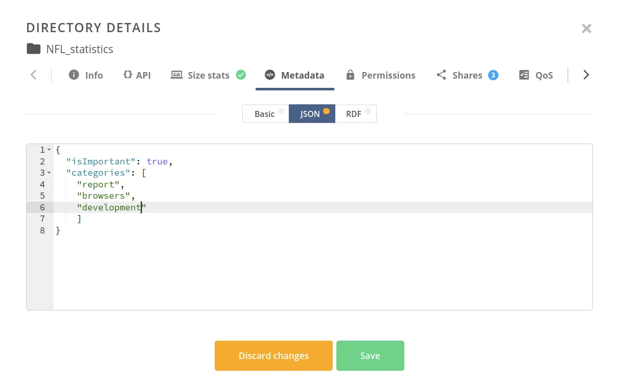The height and width of the screenshot is (381, 619).
Task: Open the Permissions lock icon
Action: point(350,75)
